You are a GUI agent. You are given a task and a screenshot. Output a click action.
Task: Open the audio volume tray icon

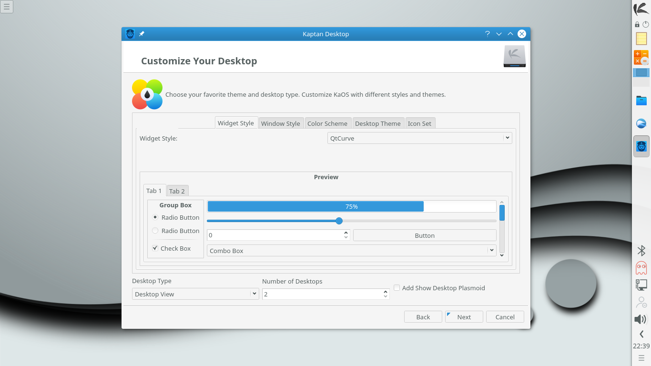coord(641,319)
